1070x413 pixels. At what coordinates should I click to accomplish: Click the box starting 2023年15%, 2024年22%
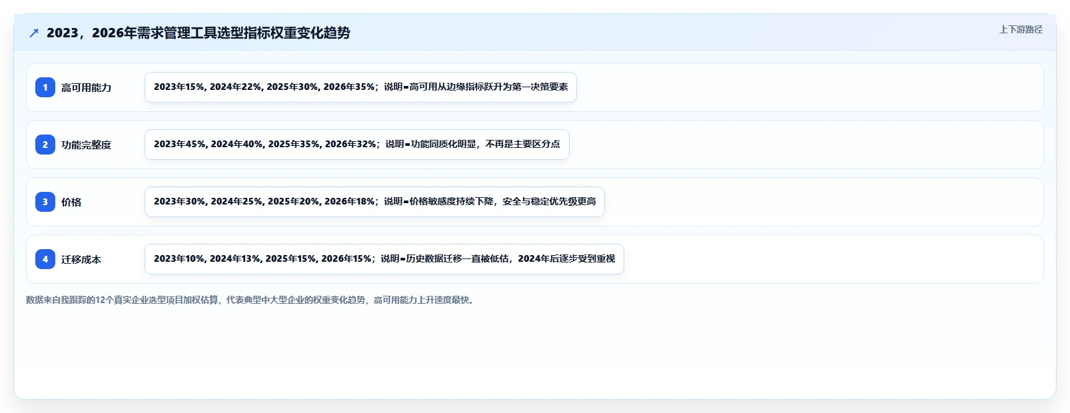click(x=360, y=87)
